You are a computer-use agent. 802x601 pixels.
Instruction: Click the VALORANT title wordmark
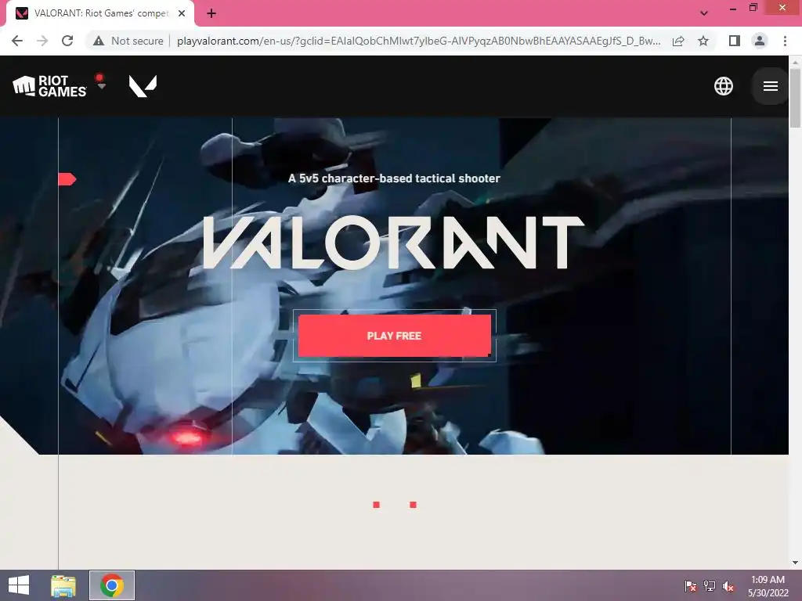(x=394, y=243)
